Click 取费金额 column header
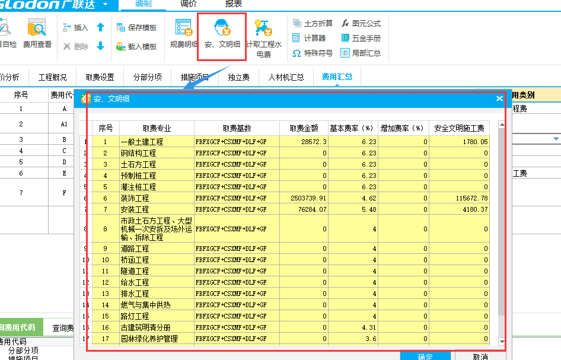561x360 pixels. 304,128
